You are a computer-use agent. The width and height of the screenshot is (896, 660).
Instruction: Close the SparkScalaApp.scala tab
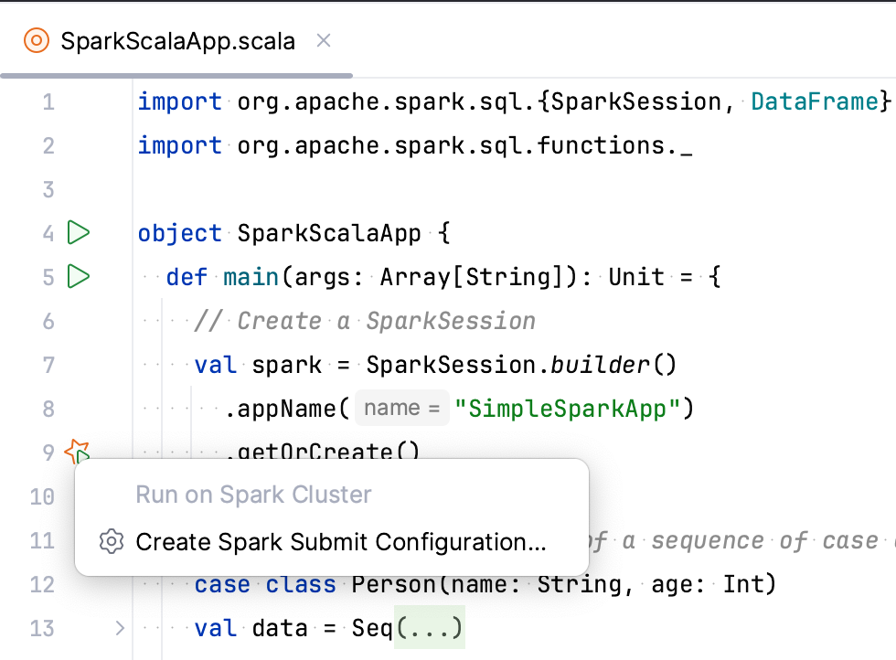pos(323,40)
